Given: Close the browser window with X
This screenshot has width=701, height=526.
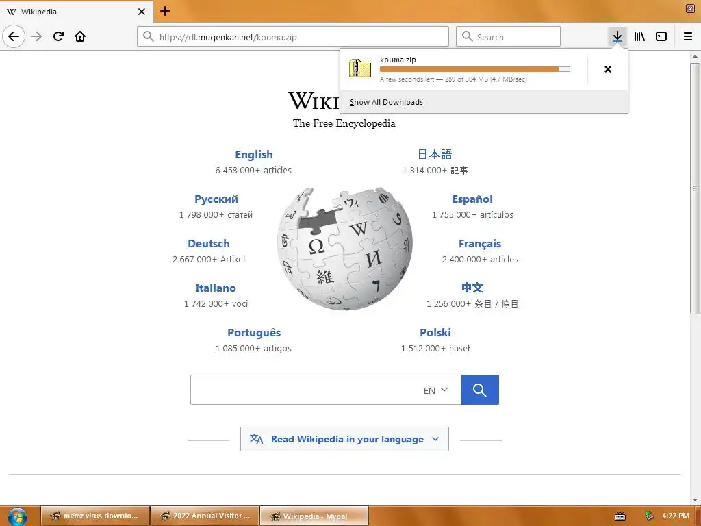Looking at the screenshot, I should pyautogui.click(x=690, y=8).
